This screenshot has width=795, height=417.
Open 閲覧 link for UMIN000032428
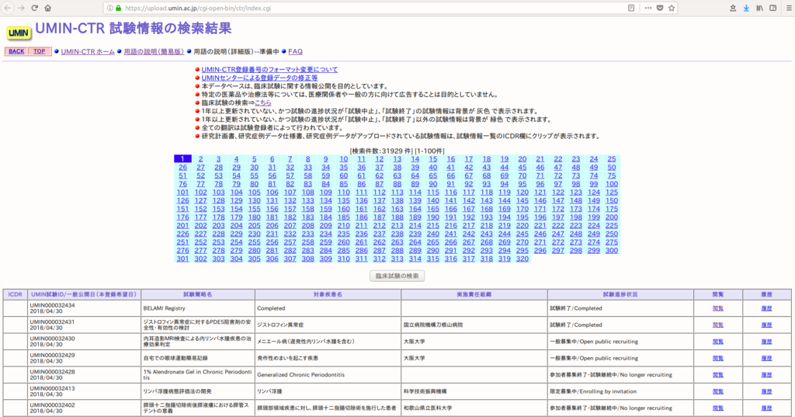pos(718,375)
